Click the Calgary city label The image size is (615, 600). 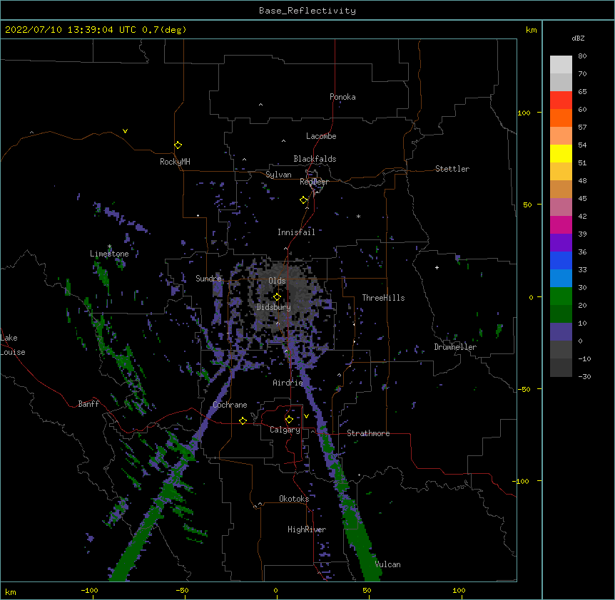coord(285,430)
